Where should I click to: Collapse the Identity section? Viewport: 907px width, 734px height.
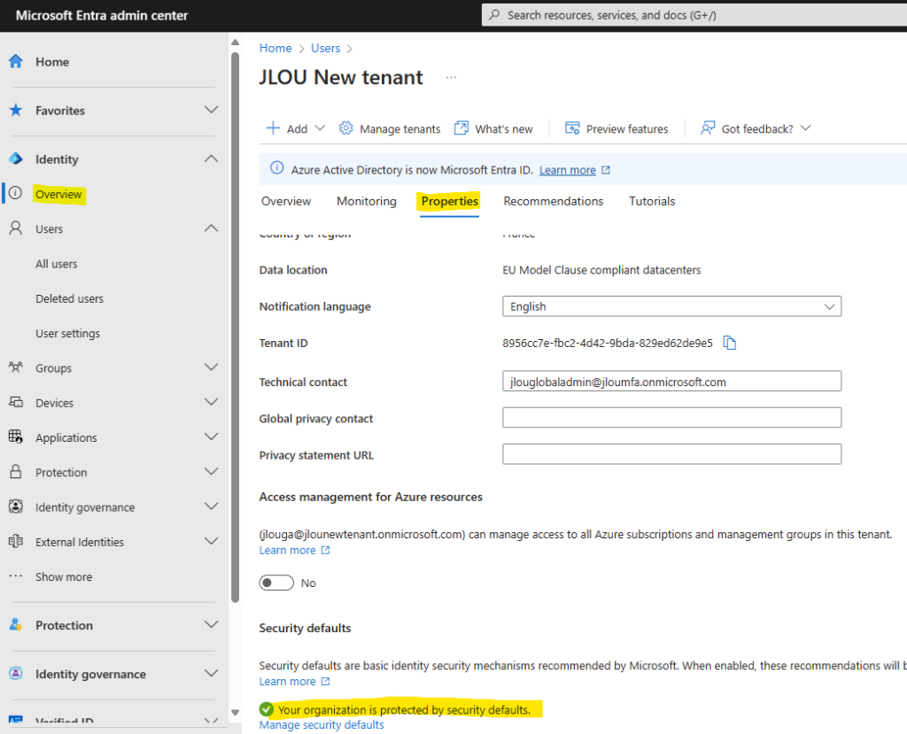(211, 158)
